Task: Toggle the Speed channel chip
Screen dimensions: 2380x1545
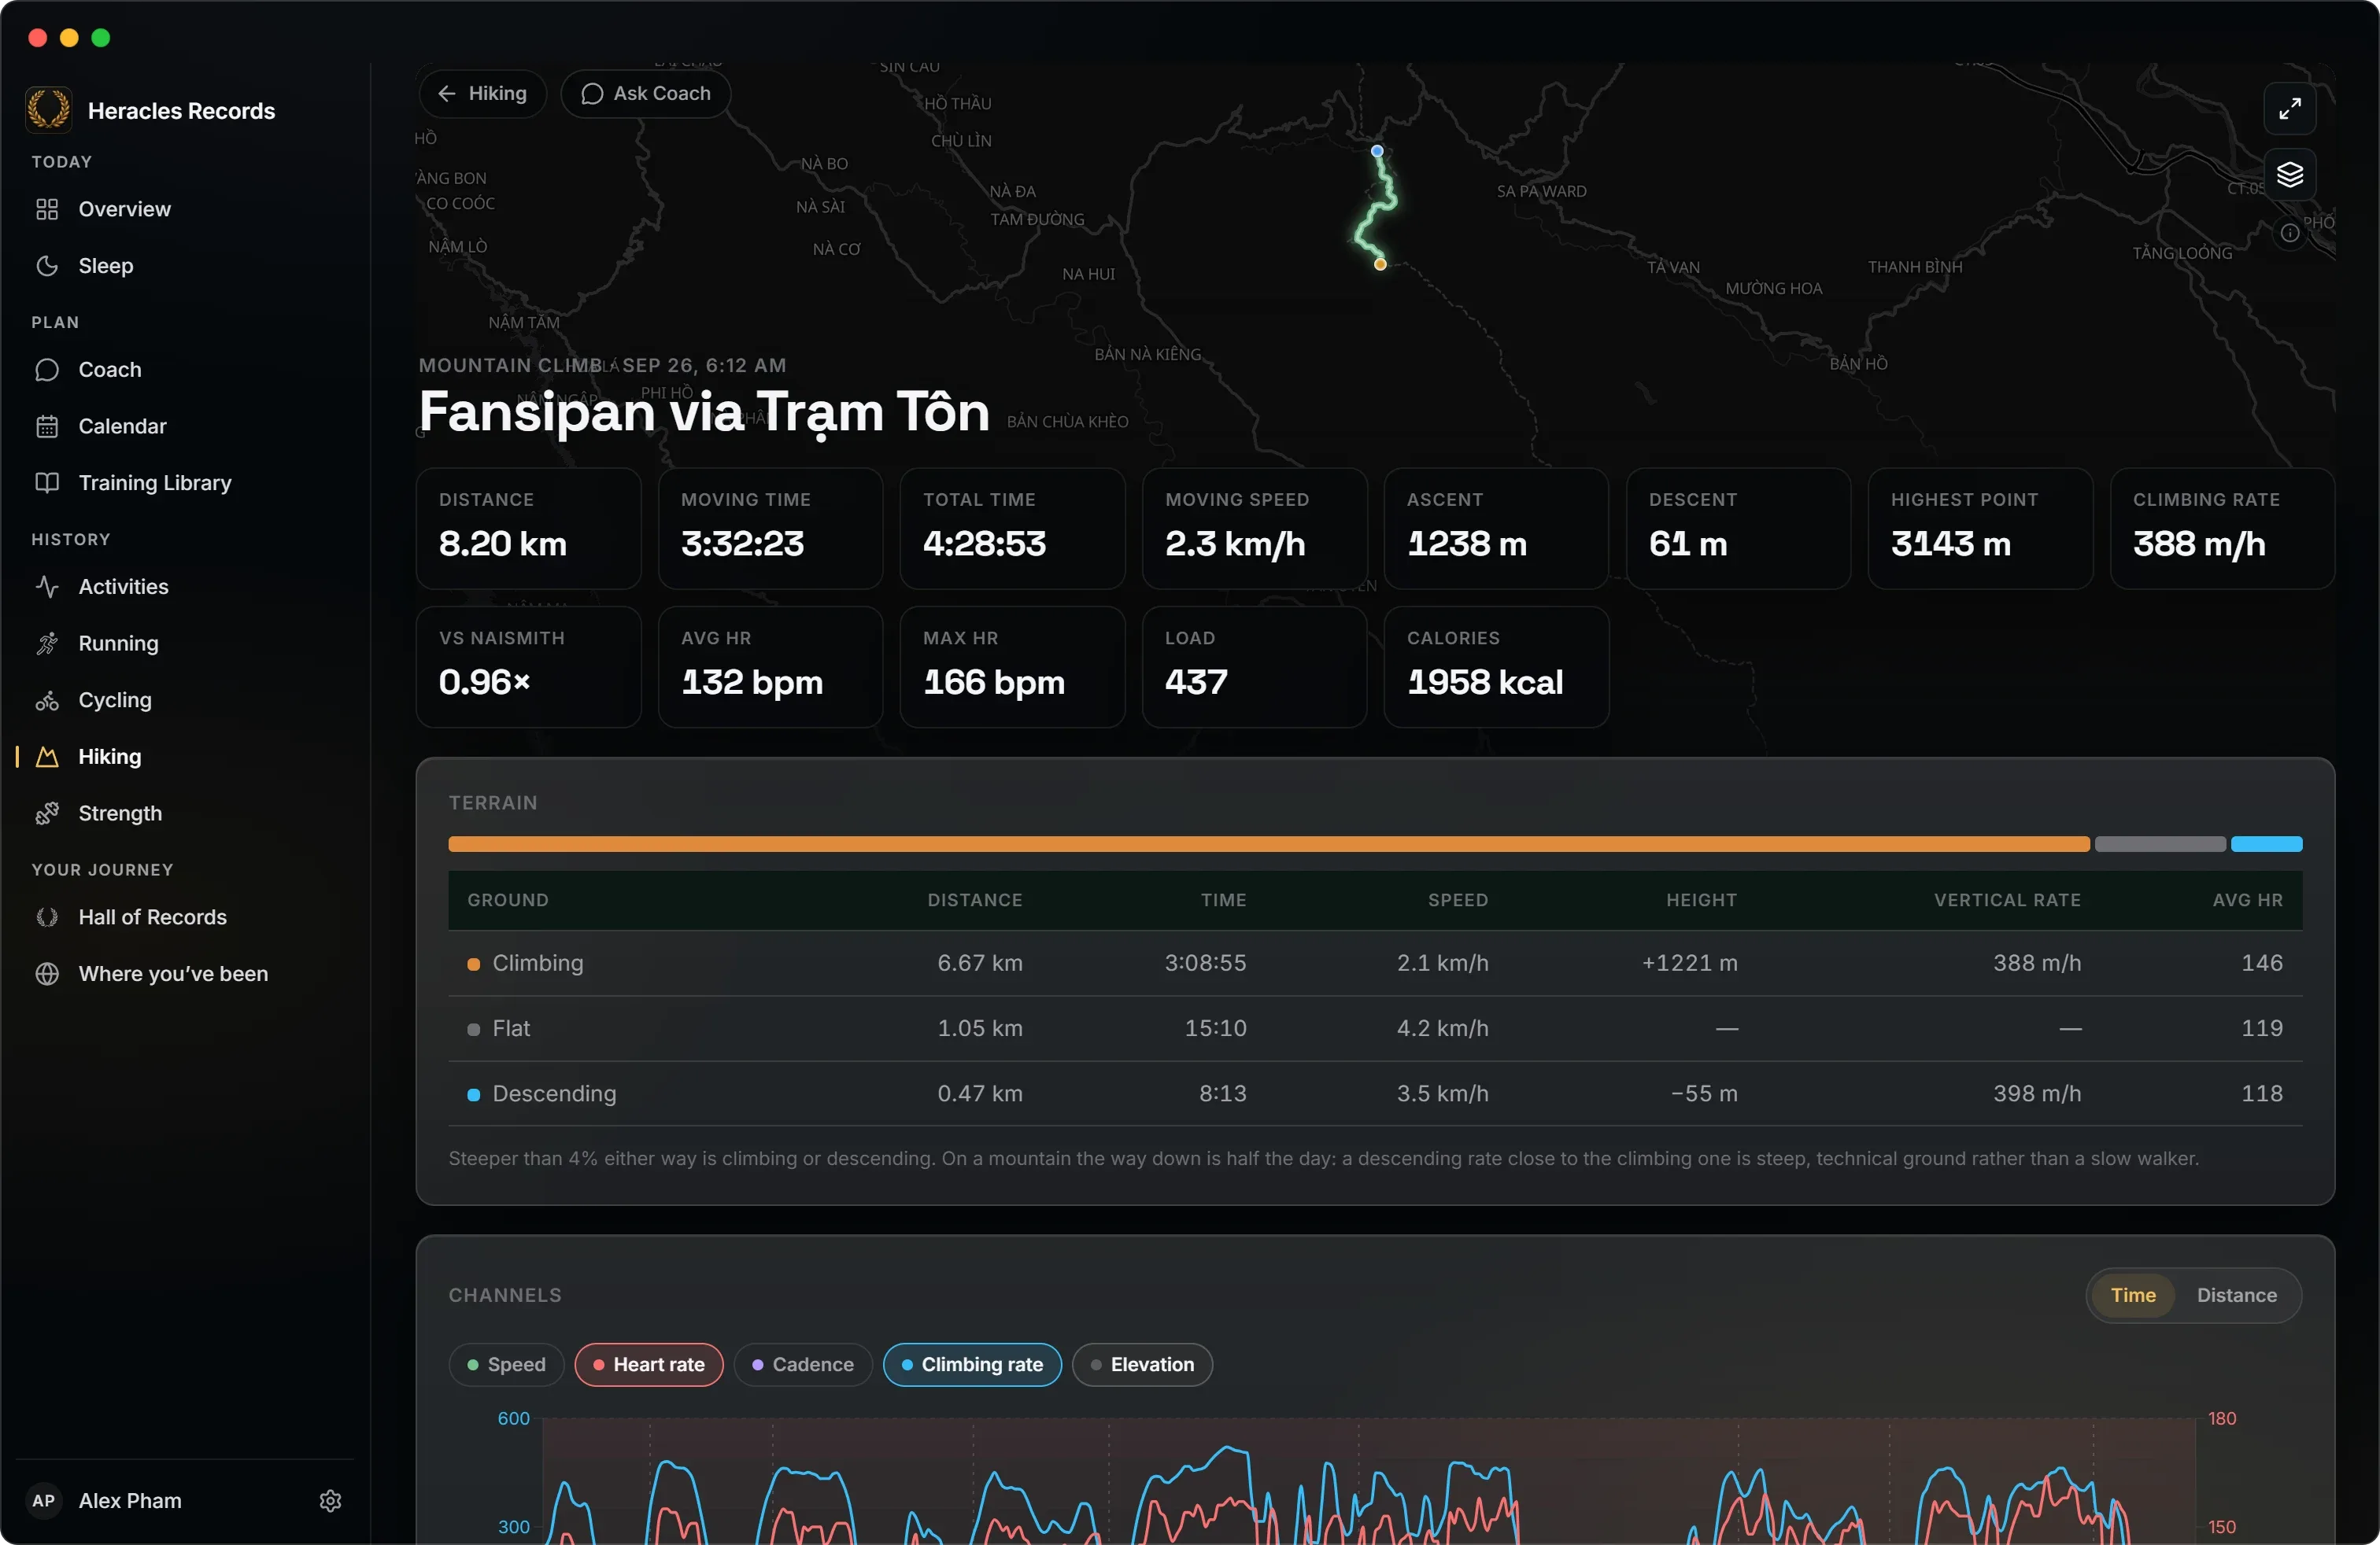Action: pyautogui.click(x=507, y=1365)
